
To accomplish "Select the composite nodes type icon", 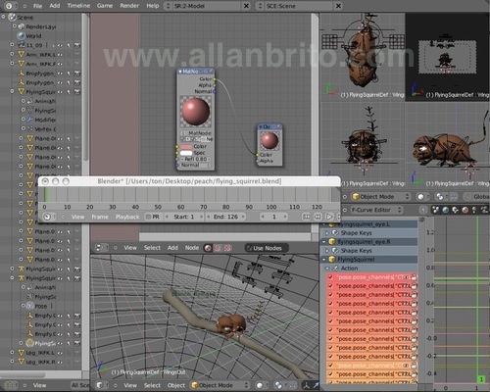I will 218,248.
